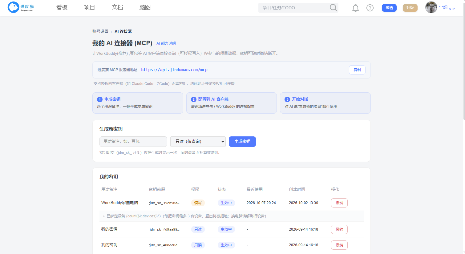This screenshot has width=465, height=254.
Task: Click 只读 tag in jdm_sk_fd9aa99 row
Action: 198,229
